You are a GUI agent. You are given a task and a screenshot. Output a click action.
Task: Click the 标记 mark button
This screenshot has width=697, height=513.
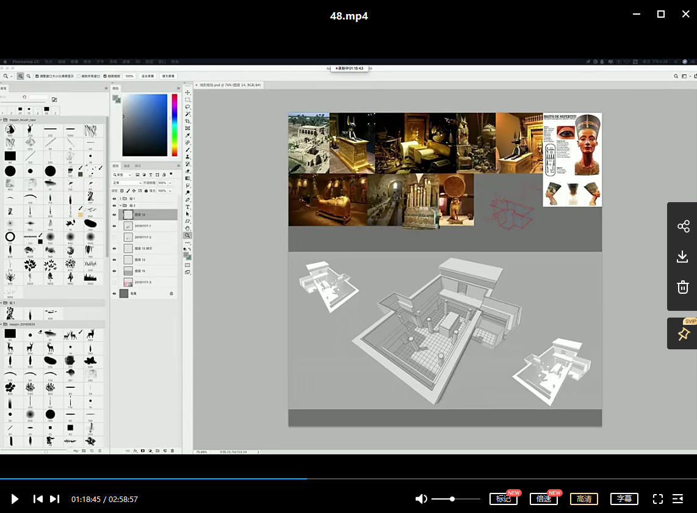click(504, 499)
